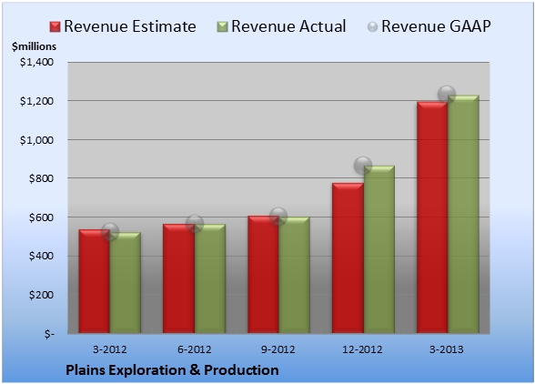
Task: Click the '$millions' axis unit label
Action: coord(34,46)
